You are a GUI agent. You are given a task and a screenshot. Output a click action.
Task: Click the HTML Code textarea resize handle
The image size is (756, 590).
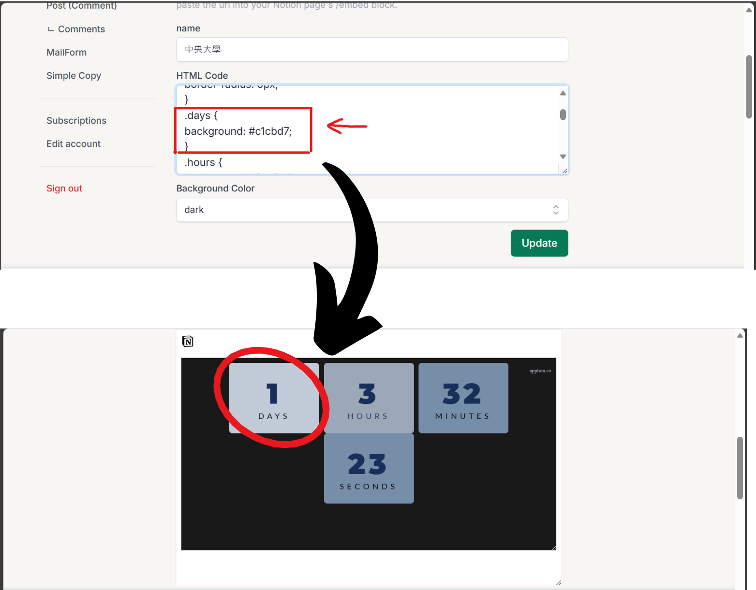pos(564,171)
